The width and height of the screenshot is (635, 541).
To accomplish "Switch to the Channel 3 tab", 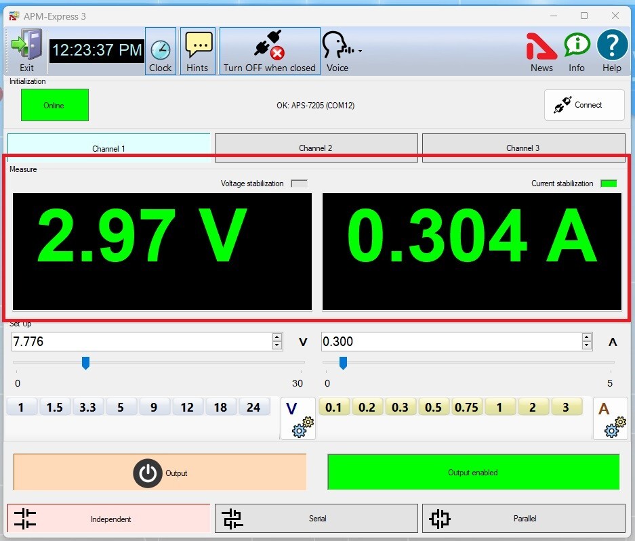I will [523, 148].
